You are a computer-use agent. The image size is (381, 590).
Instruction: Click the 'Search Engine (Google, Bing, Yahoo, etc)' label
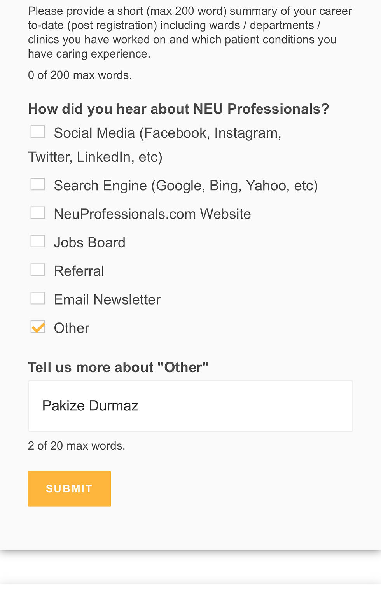(x=186, y=186)
